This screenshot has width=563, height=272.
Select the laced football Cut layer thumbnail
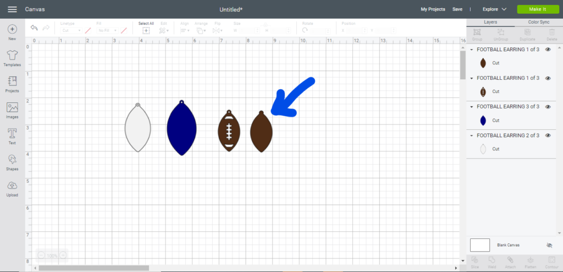tap(483, 91)
